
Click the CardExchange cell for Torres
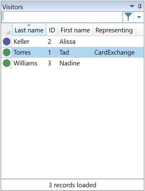click(x=114, y=52)
